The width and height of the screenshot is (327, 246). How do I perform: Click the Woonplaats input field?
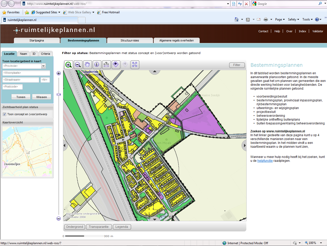coord(26,73)
